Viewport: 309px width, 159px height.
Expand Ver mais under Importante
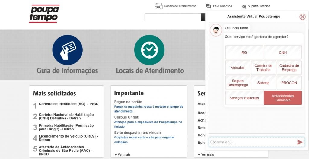[x=123, y=154]
